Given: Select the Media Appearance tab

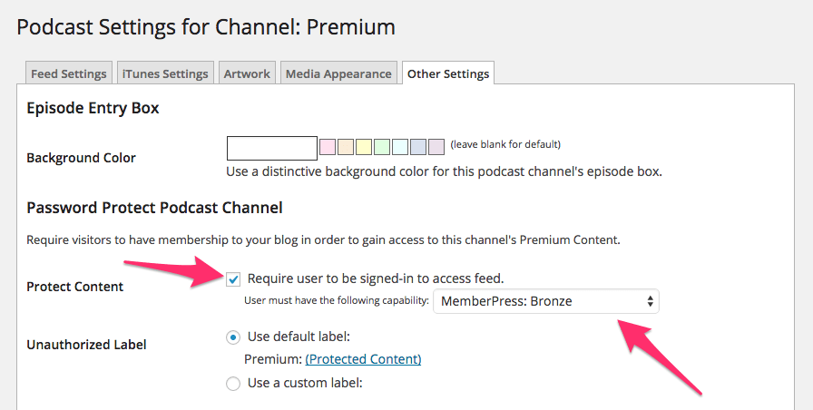Looking at the screenshot, I should coord(338,73).
